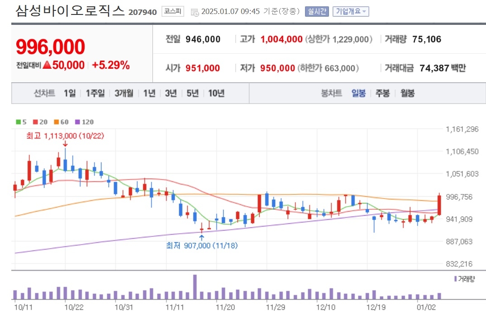The width and height of the screenshot is (486, 321).
Task: Click the red up-triangle change icon
Action: point(47,65)
